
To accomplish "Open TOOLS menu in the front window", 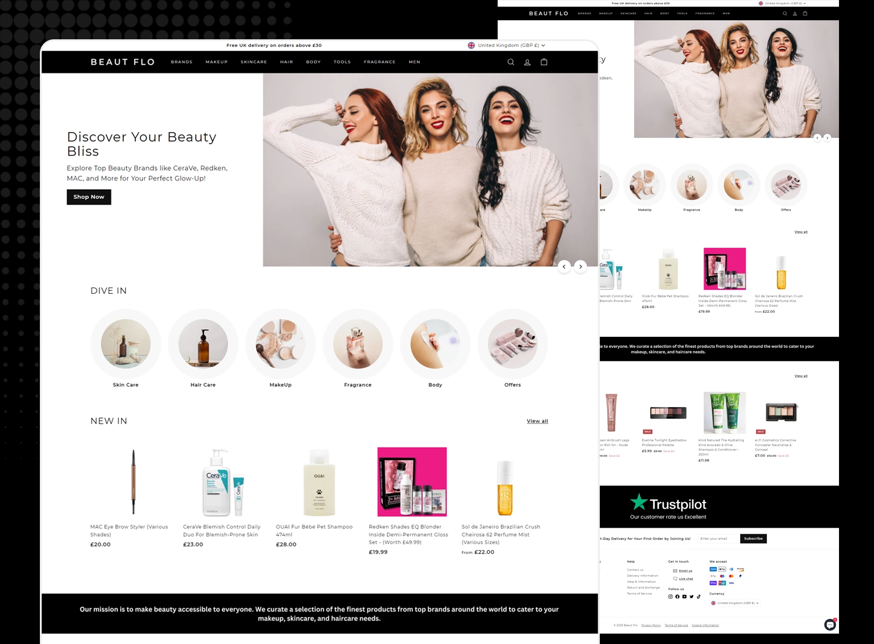I will click(342, 62).
